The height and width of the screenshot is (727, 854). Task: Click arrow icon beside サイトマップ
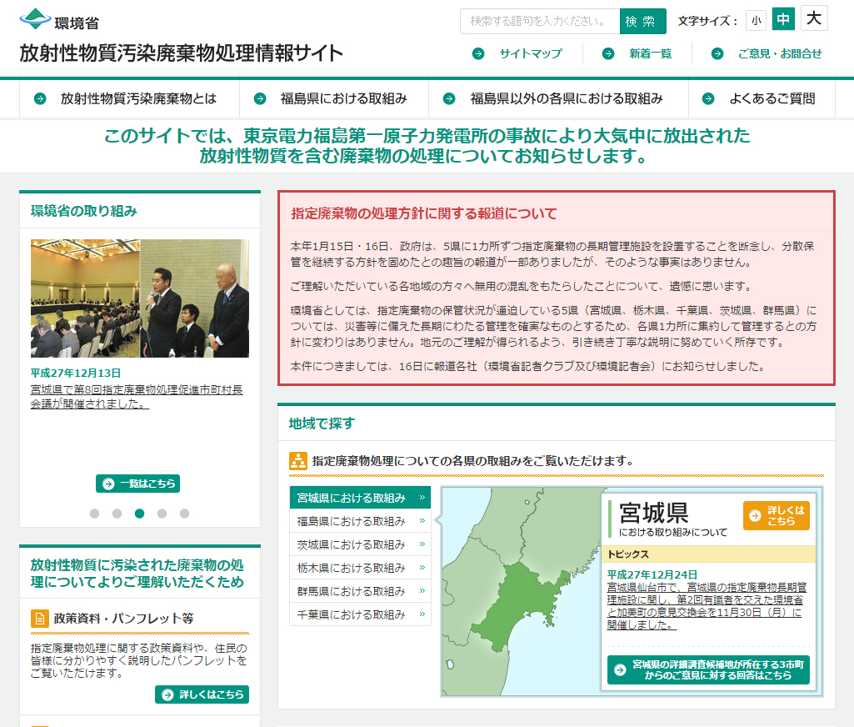(x=478, y=53)
